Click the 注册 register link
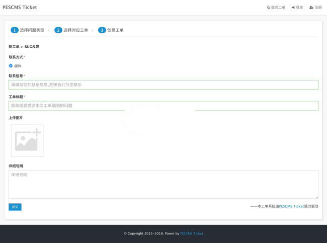The height and width of the screenshot is (243, 327). click(x=315, y=8)
